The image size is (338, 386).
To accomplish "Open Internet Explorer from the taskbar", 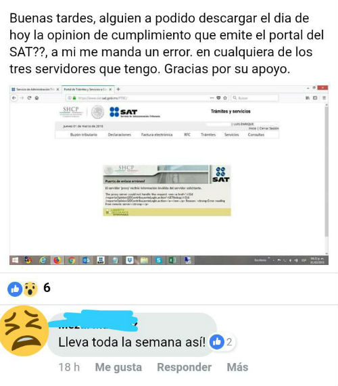I will click(43, 260).
